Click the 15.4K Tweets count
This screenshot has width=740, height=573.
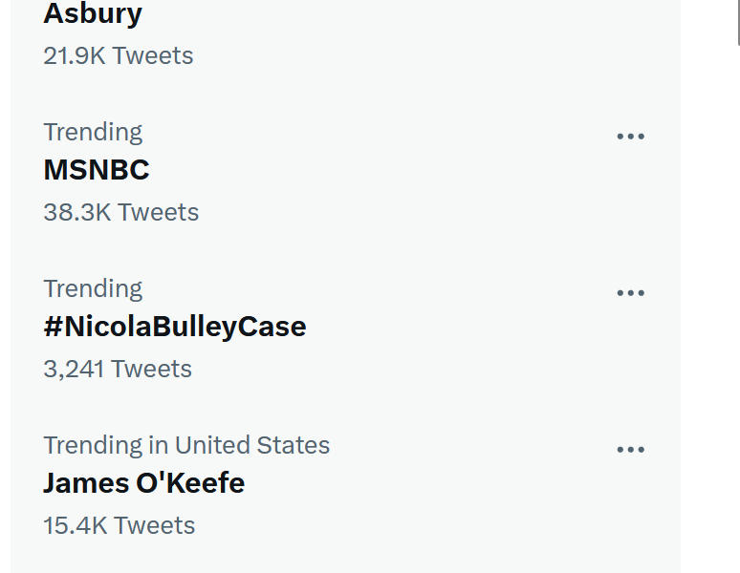pos(119,525)
